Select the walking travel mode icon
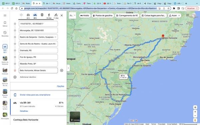 point(49,15)
